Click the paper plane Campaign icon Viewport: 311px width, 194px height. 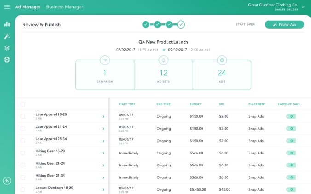105,60
